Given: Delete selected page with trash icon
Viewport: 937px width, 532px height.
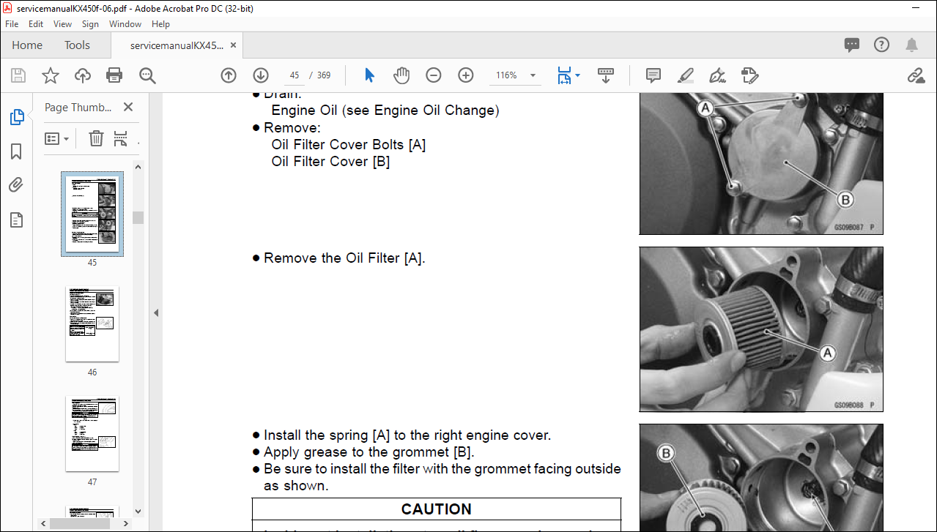Looking at the screenshot, I should tap(96, 138).
